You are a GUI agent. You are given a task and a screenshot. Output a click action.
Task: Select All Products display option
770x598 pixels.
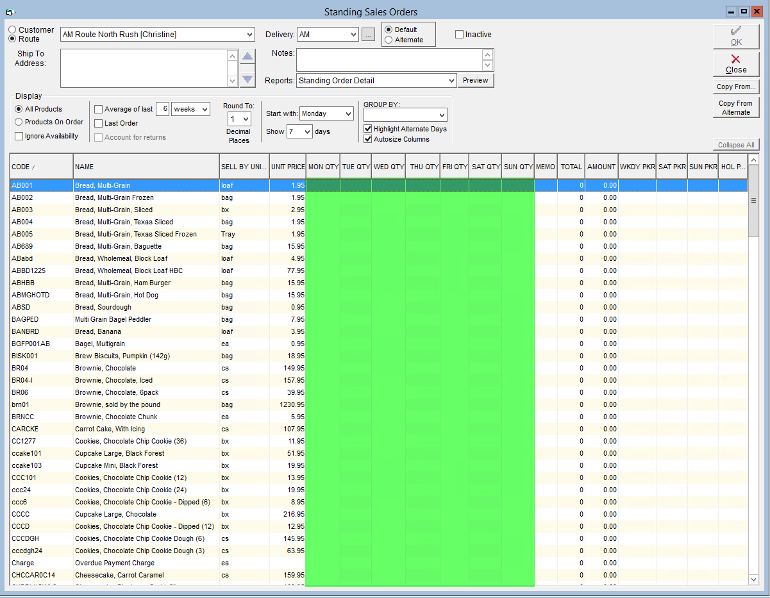point(19,110)
